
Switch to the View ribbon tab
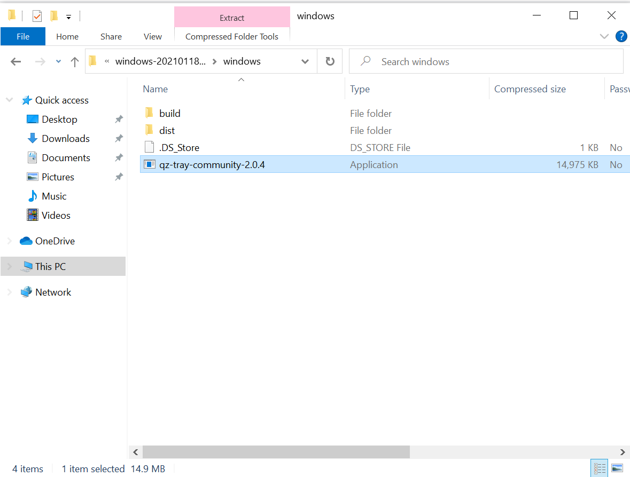tap(153, 36)
